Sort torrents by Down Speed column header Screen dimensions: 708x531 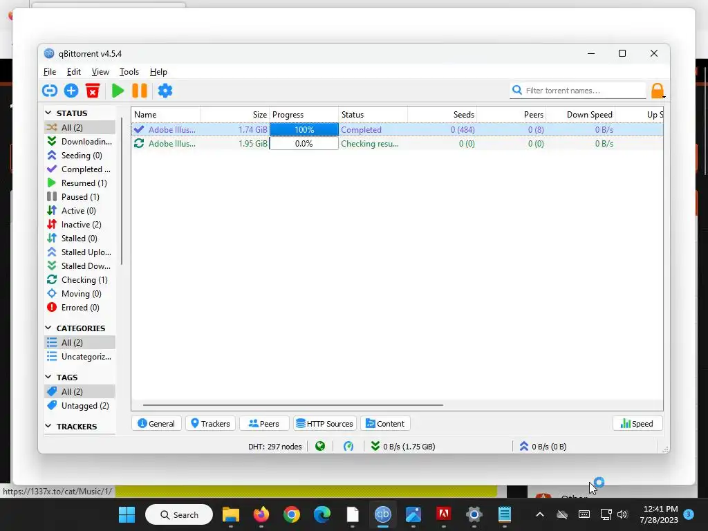(x=581, y=115)
